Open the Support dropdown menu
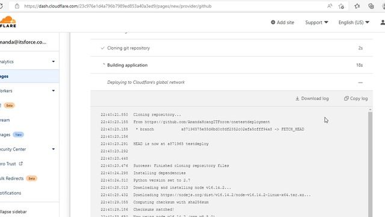The height and width of the screenshot is (217, 385). click(316, 22)
